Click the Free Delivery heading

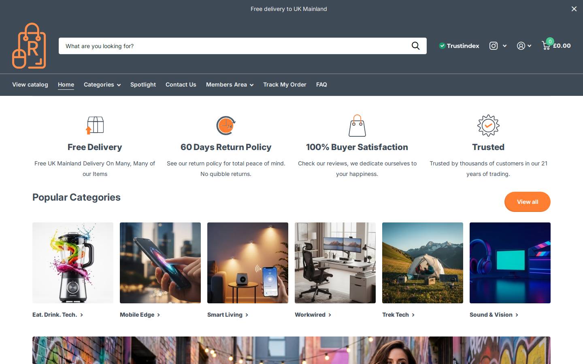click(95, 147)
